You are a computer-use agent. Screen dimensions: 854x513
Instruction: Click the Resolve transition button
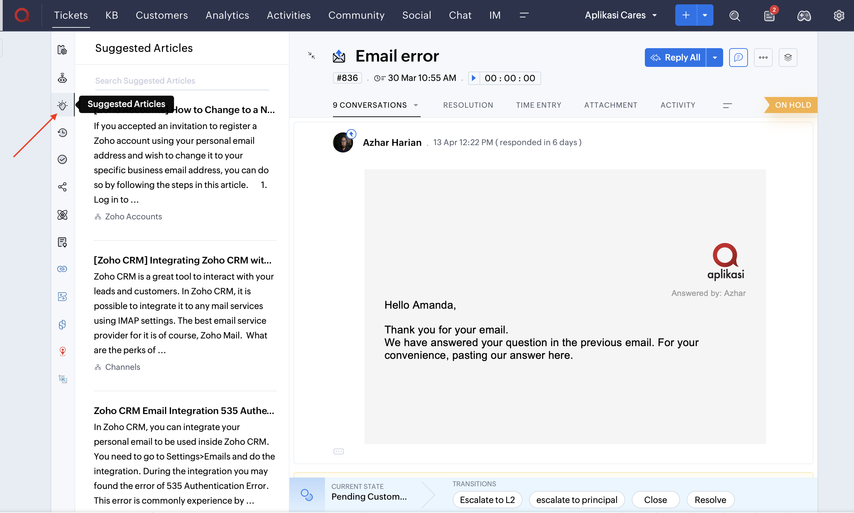point(710,500)
